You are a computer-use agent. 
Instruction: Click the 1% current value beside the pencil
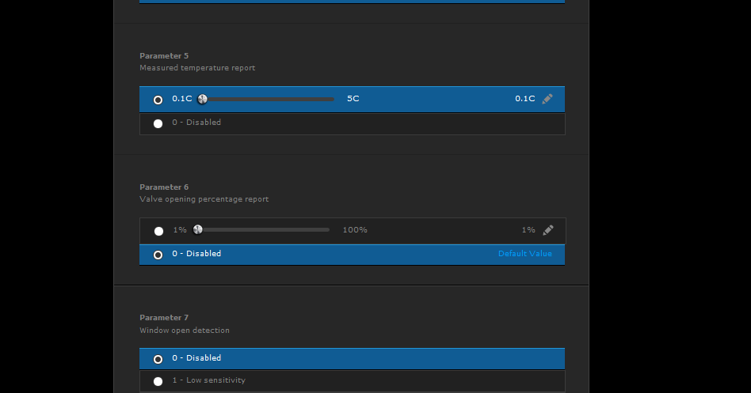(x=528, y=230)
